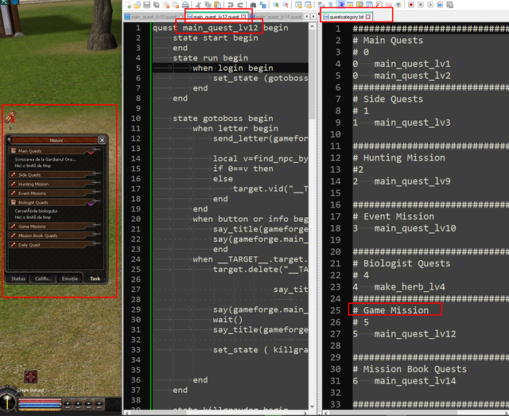The width and height of the screenshot is (509, 416).
Task: Close the questcategory.txt tab
Action: tap(367, 17)
